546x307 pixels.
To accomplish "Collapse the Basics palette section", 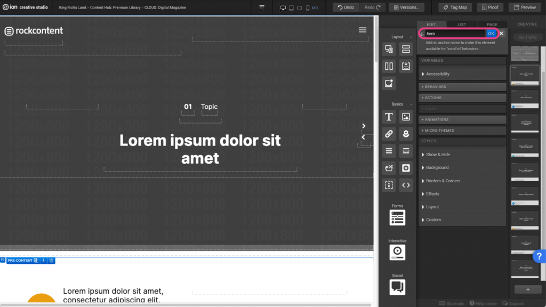I will click(x=411, y=104).
